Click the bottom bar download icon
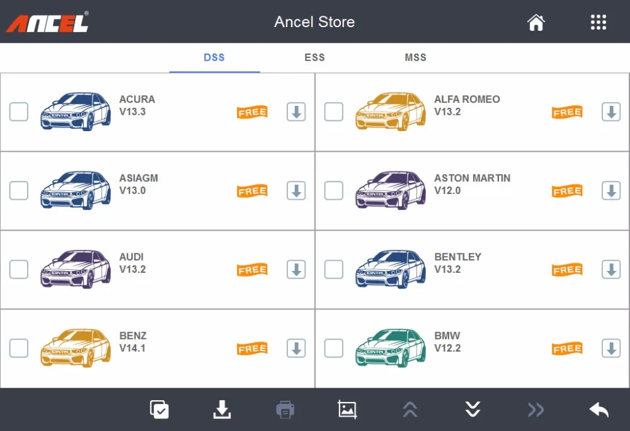The height and width of the screenshot is (431, 630). pos(222,410)
